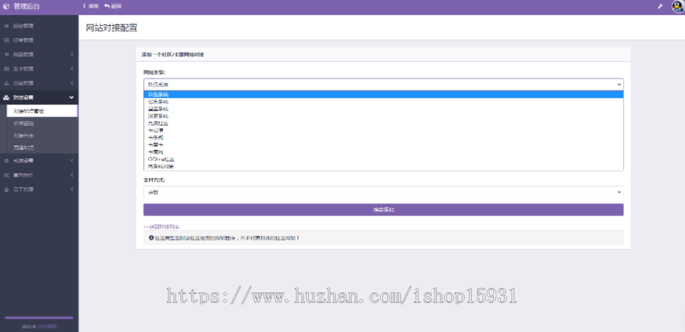Click the home icon for 后台首页
The width and height of the screenshot is (685, 332).
tap(6, 26)
